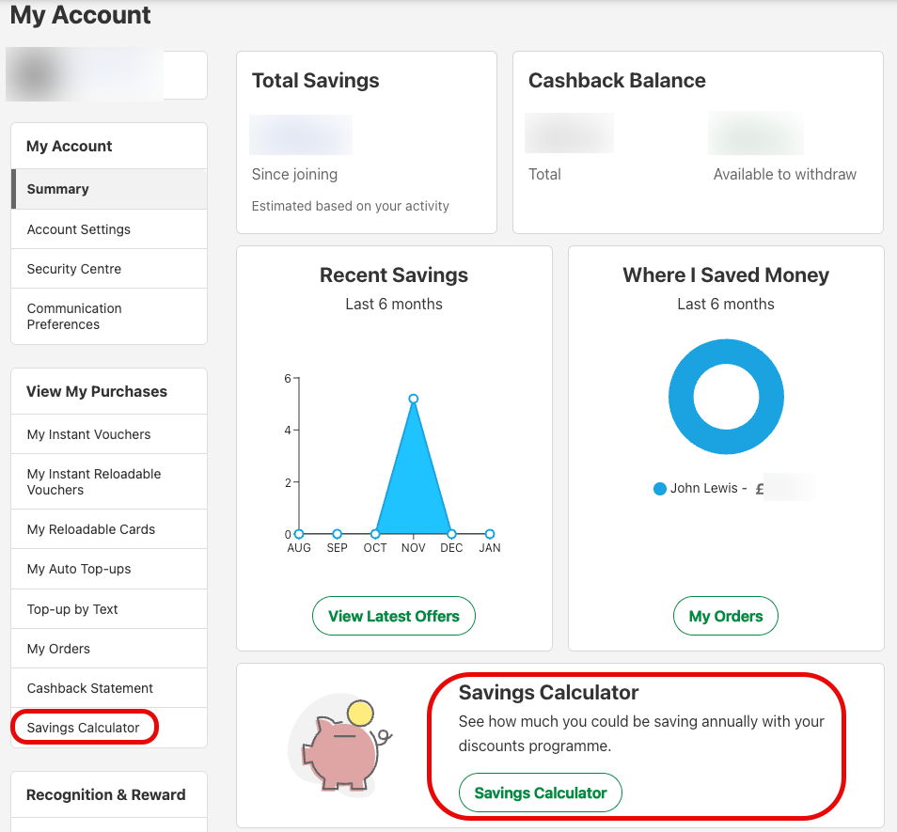This screenshot has width=897, height=832.
Task: Click the green My Orders button
Action: (726, 617)
